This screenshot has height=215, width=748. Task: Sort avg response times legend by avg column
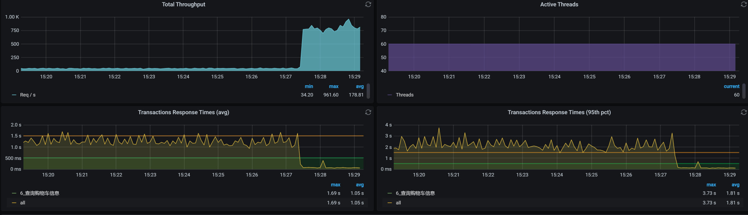tap(359, 185)
